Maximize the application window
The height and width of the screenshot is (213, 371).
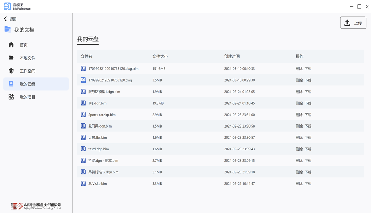pos(359,6)
